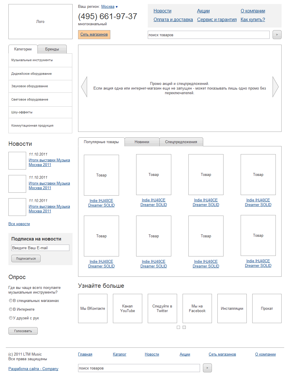Viewport: 290px width, 377px height.
Task: Open category Световое оборудование
Action: [x=40, y=100]
